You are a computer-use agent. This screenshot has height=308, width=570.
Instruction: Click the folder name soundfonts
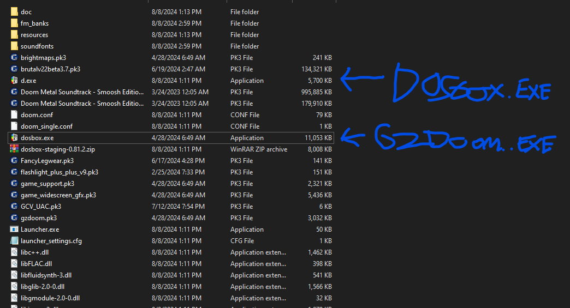[37, 46]
